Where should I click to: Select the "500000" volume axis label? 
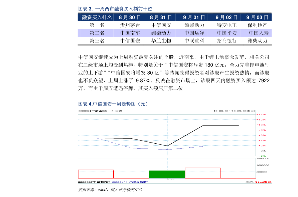pyautogui.click(x=262, y=172)
